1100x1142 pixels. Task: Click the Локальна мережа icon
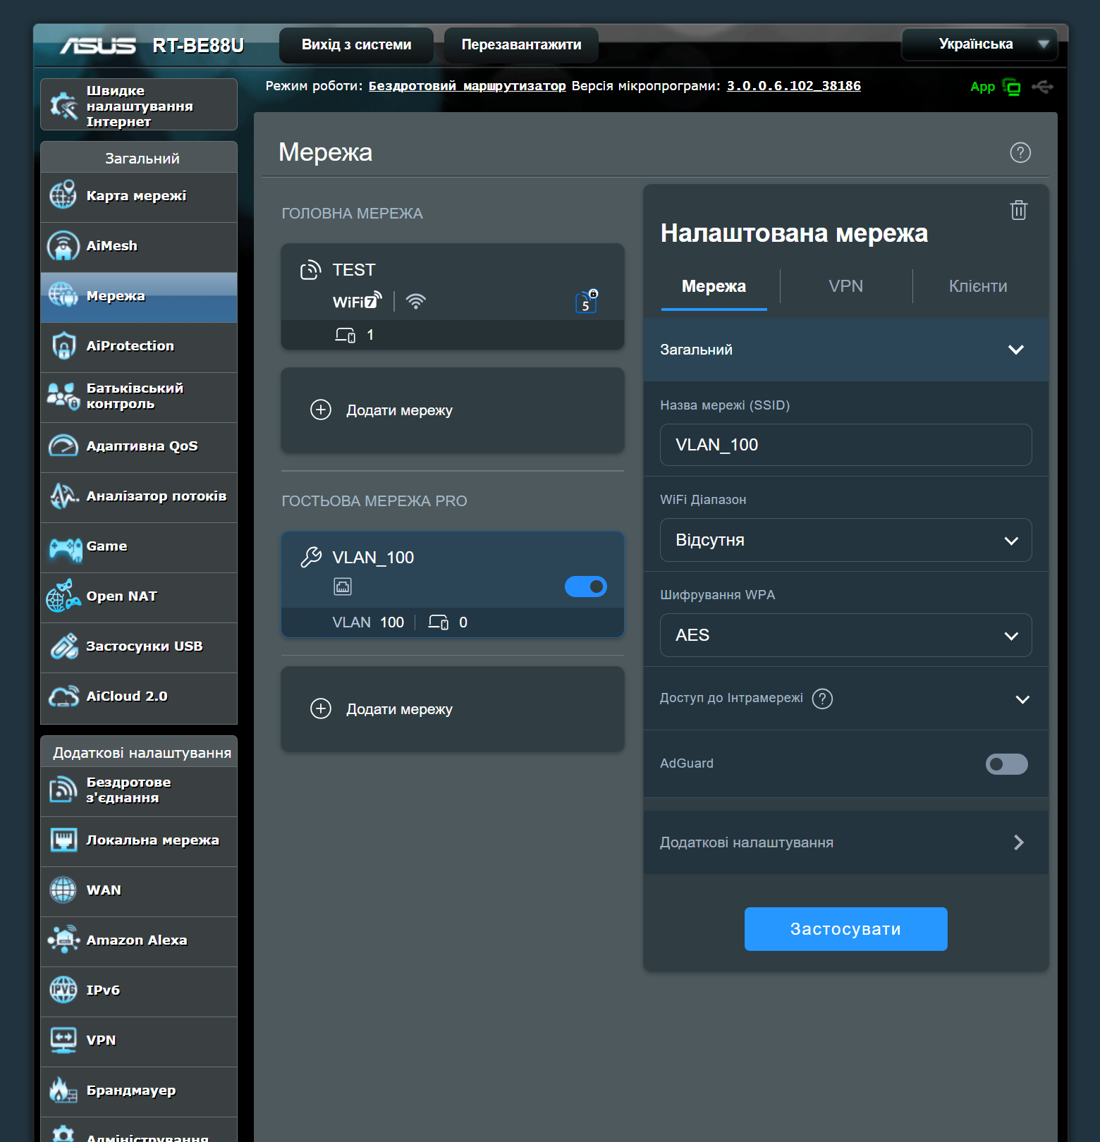point(63,840)
